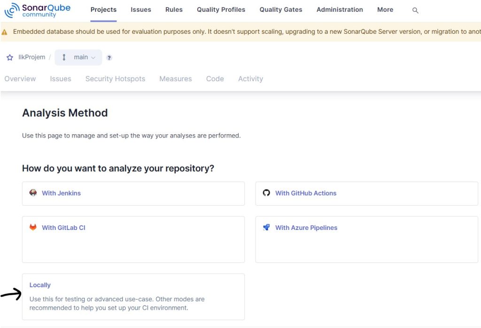
Task: Click the branch help question mark icon
Action: pyautogui.click(x=109, y=58)
